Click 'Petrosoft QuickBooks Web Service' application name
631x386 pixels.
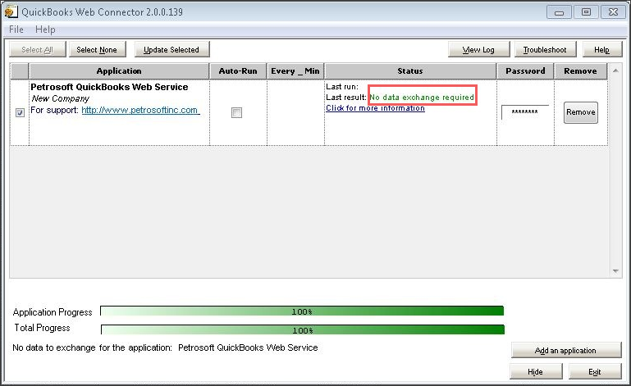109,87
